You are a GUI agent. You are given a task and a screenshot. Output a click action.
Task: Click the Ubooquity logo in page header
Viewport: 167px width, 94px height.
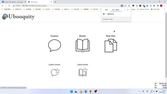pos(18,17)
